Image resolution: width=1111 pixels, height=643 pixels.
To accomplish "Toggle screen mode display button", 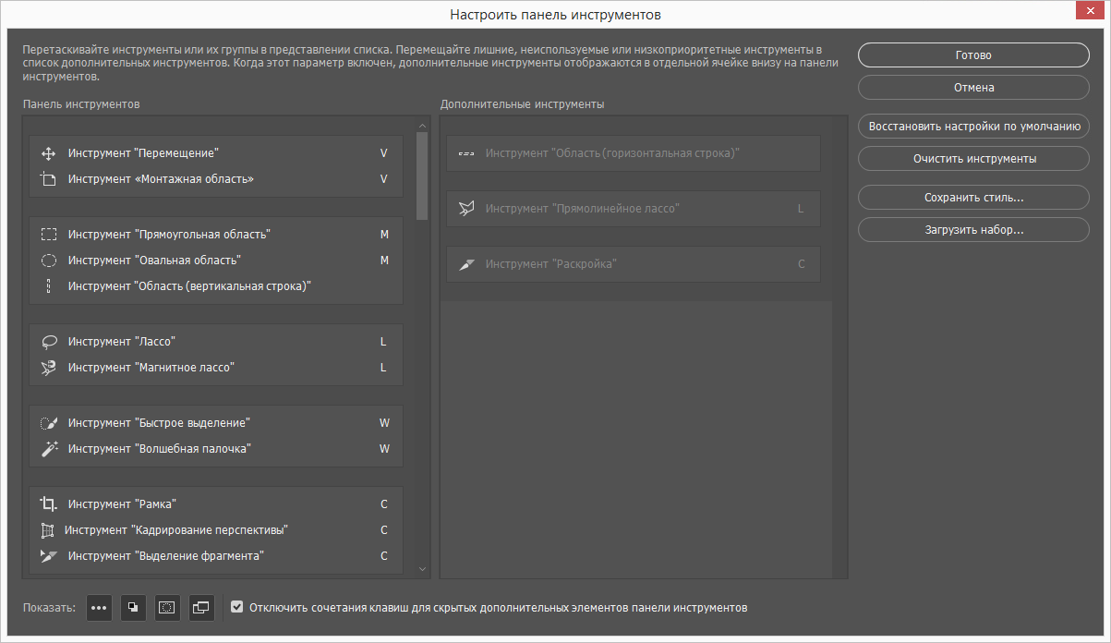I will pyautogui.click(x=200, y=608).
